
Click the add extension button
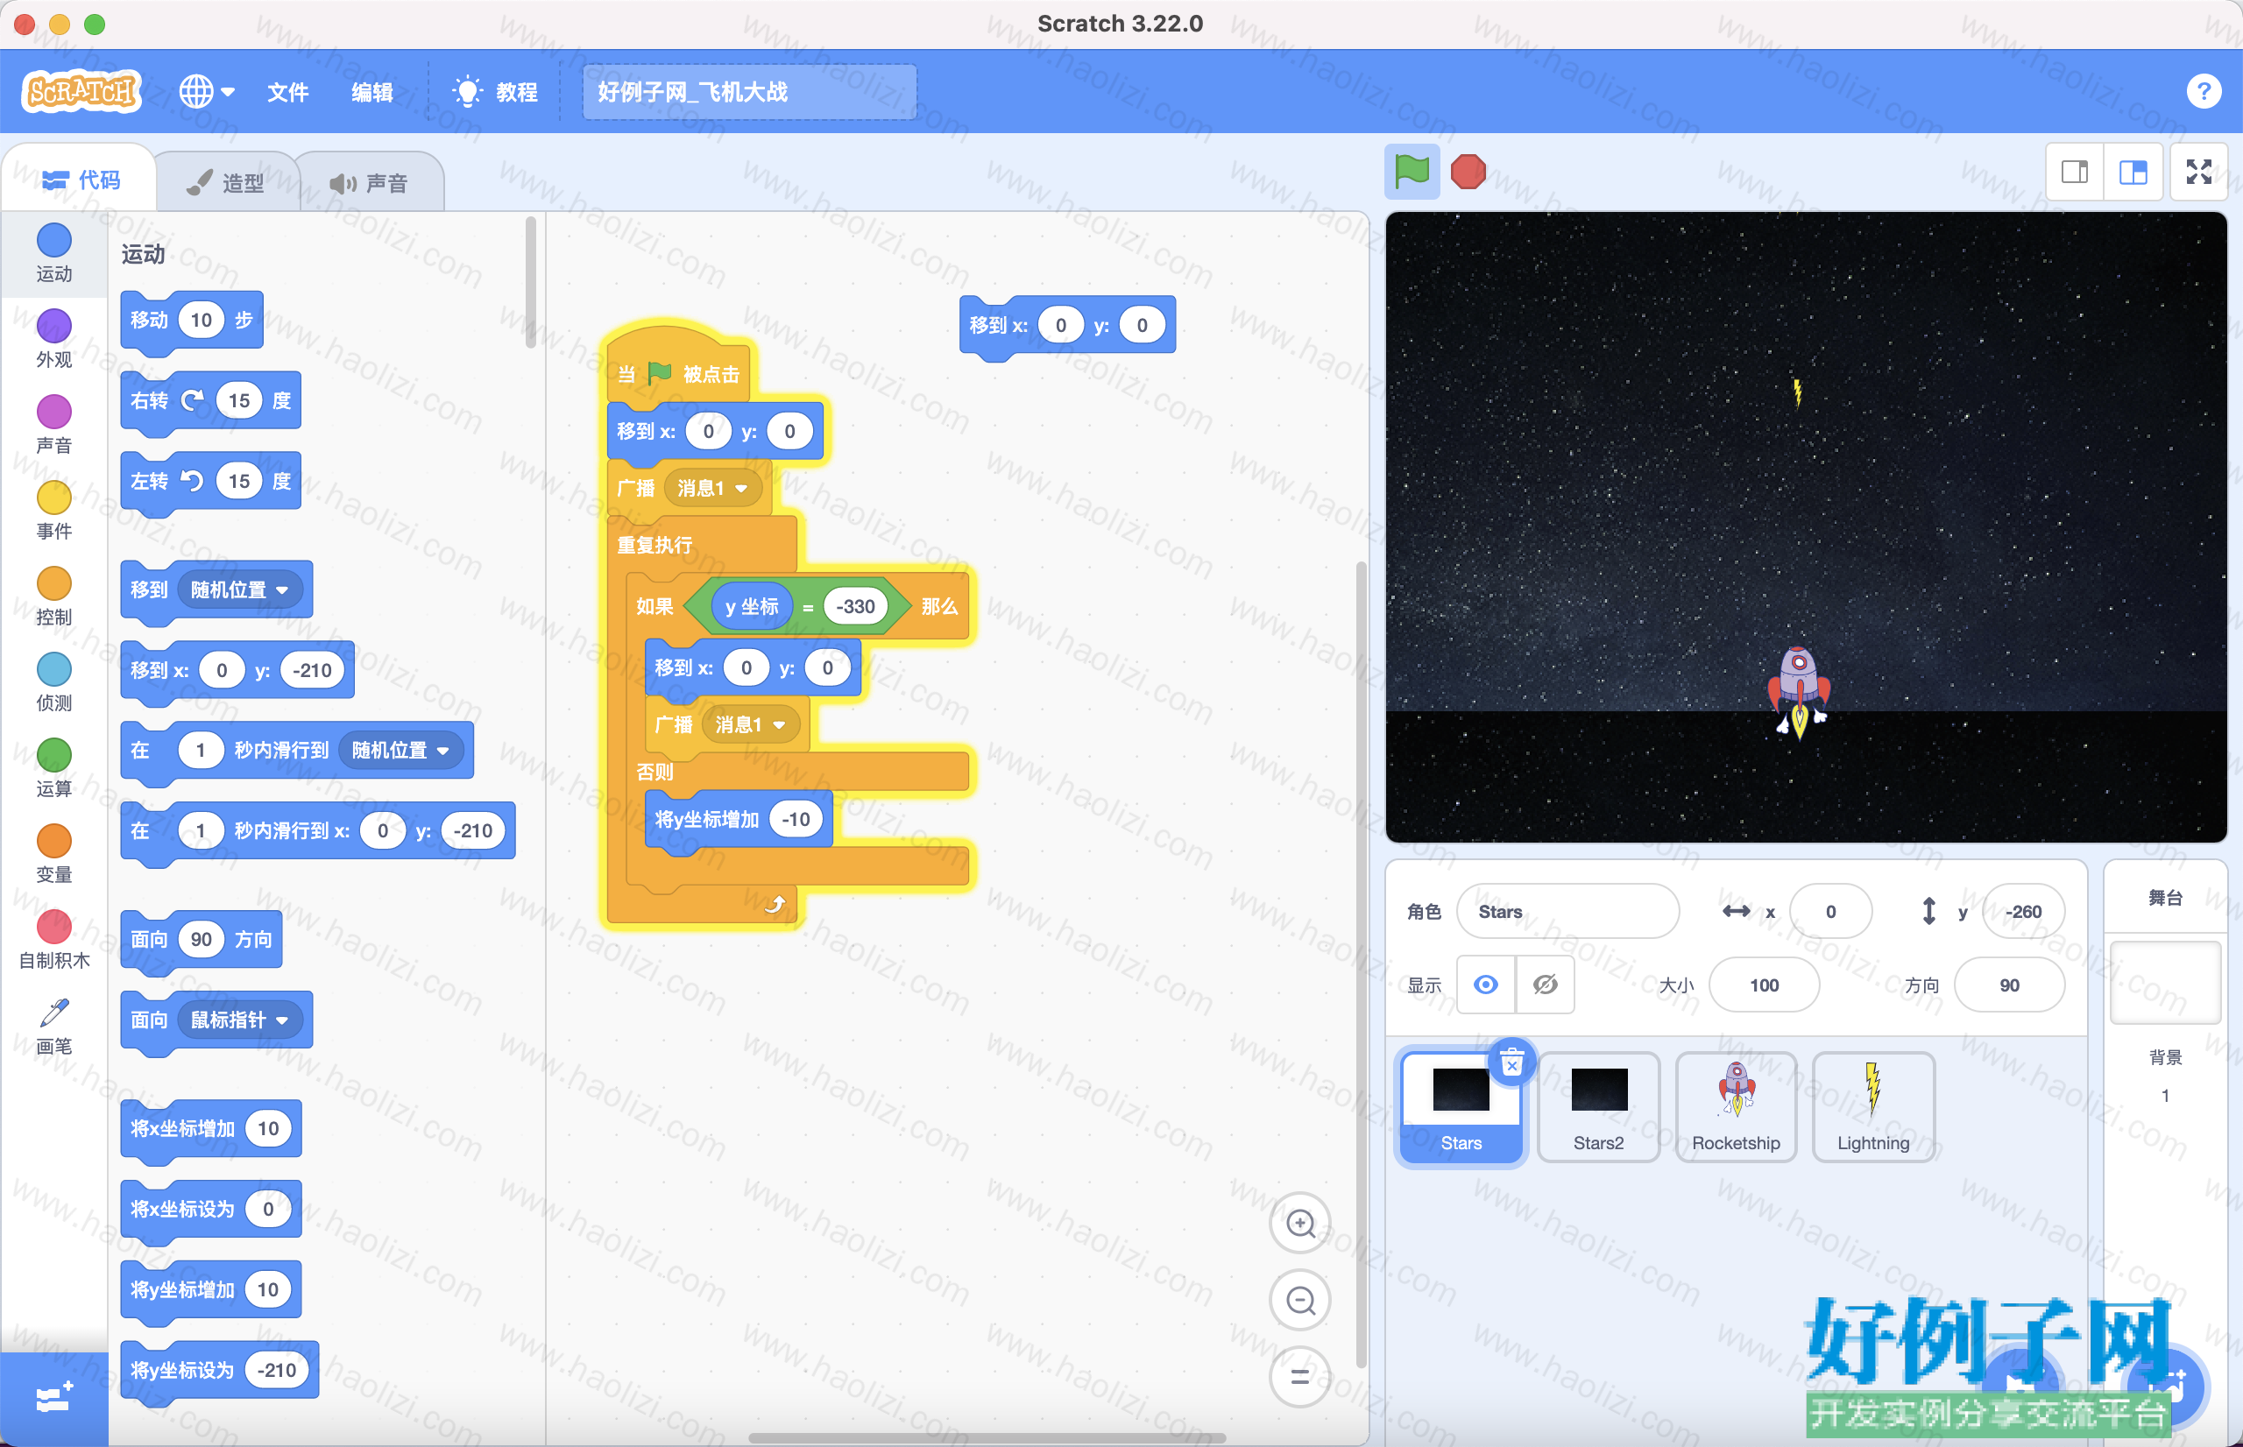tap(54, 1398)
